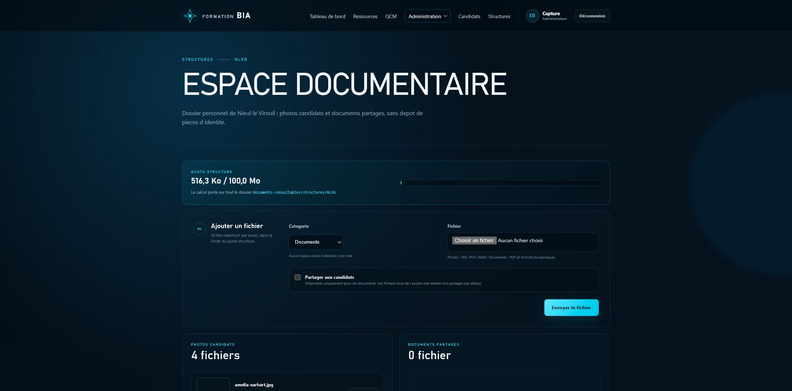
Task: Click the STRUCTURES breadcrumb link
Action: click(198, 59)
